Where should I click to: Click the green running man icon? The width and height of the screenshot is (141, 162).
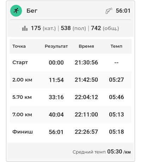coord(16,11)
